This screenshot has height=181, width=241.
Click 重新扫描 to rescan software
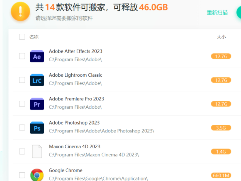(217, 13)
